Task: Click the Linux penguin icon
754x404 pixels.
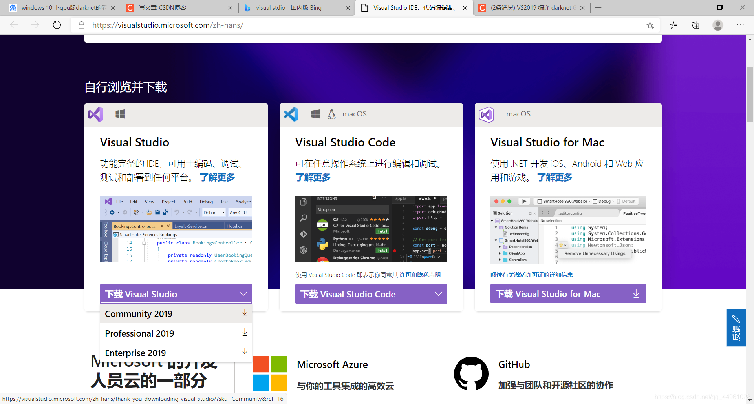Action: pyautogui.click(x=331, y=114)
